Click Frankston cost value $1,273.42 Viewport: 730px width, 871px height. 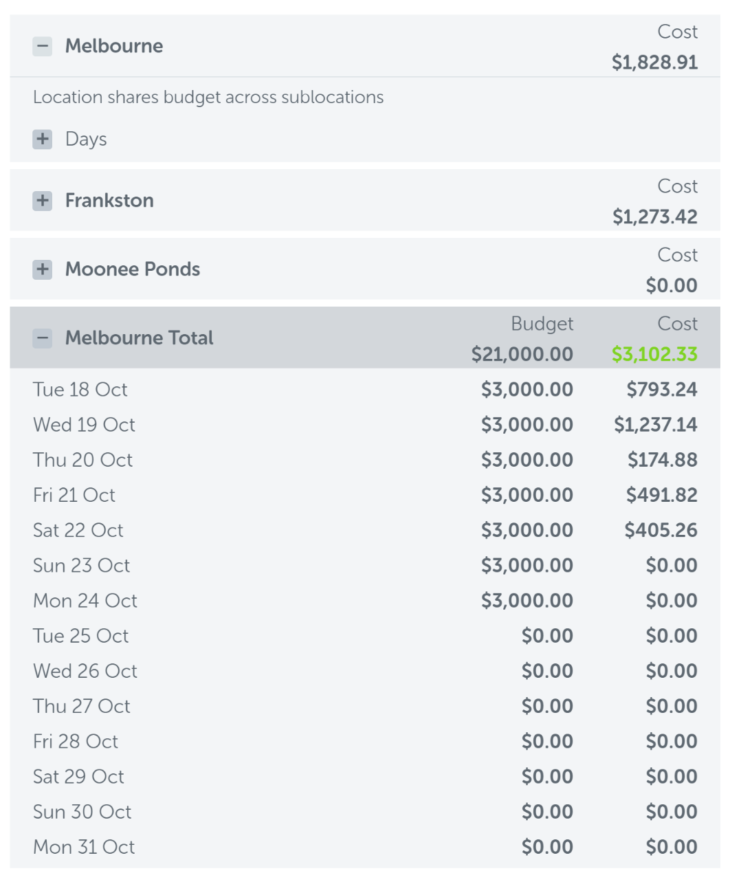[656, 217]
